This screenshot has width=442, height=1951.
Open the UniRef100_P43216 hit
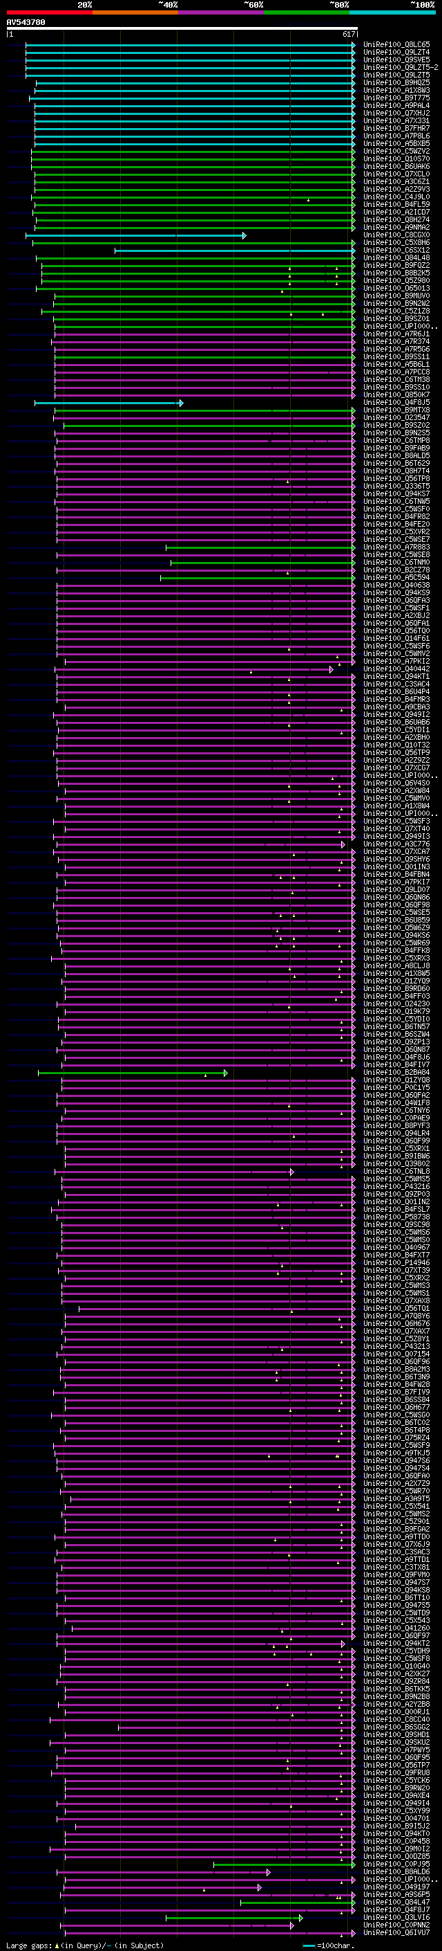(x=396, y=1186)
